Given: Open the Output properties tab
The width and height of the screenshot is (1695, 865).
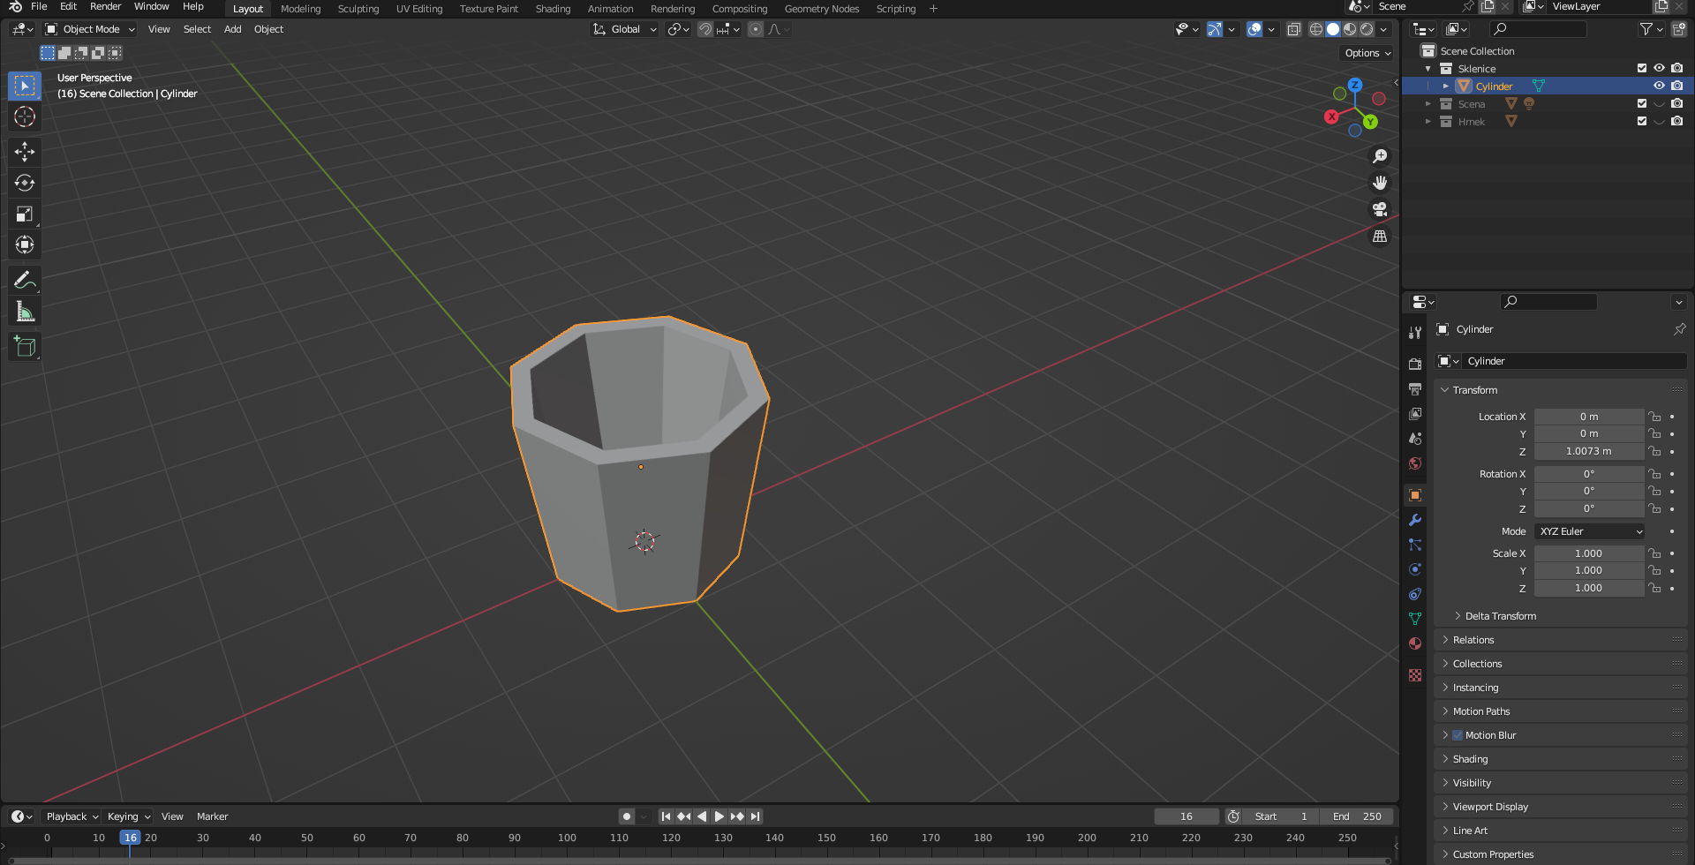Looking at the screenshot, I should [1415, 388].
